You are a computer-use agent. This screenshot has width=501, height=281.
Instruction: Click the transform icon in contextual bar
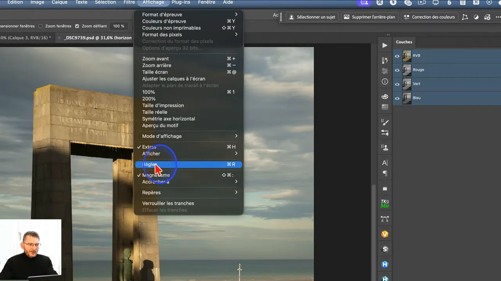pos(465,17)
